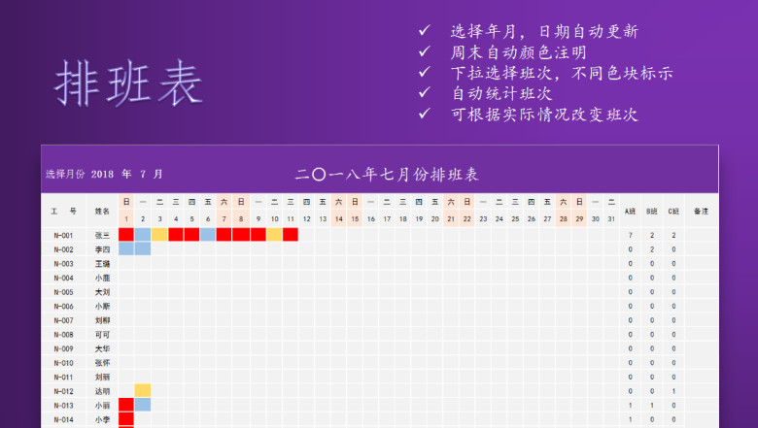The height and width of the screenshot is (428, 758).
Task: Click empty day 1 cell in N-012 row
Action: 126,390
